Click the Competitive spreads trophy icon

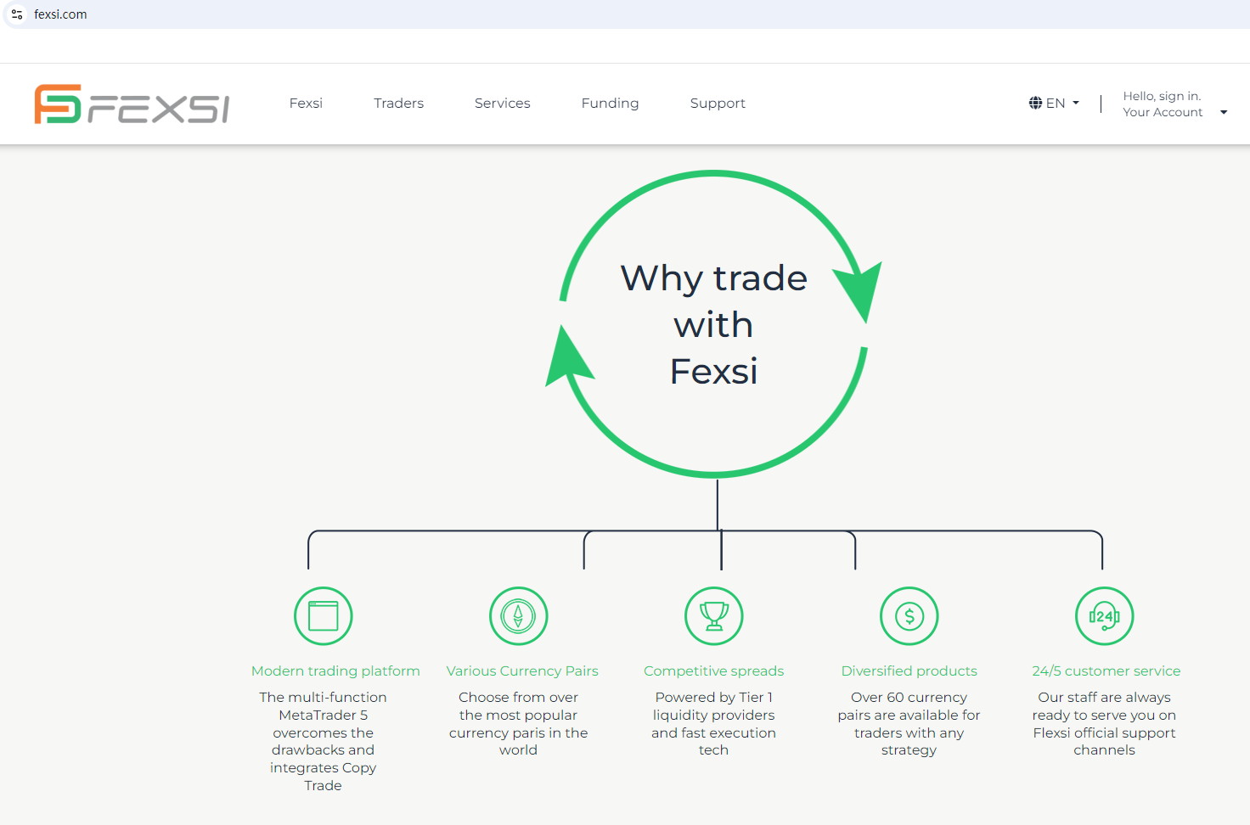coord(714,616)
